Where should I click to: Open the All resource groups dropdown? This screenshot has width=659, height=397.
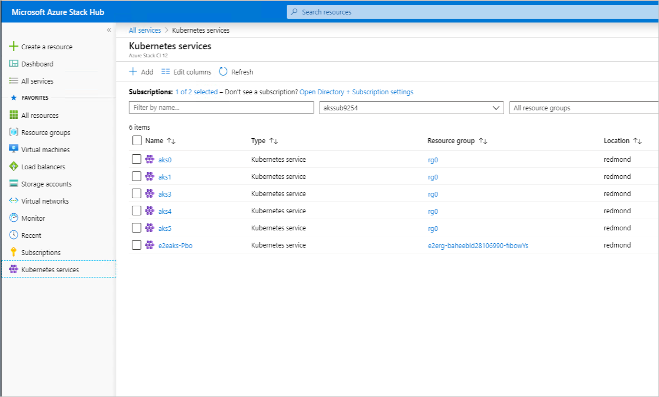(x=584, y=107)
